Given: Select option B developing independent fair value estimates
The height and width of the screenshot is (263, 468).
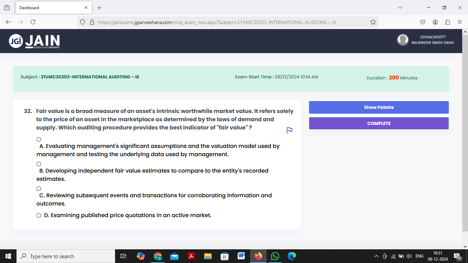Looking at the screenshot, I should tap(38, 164).
